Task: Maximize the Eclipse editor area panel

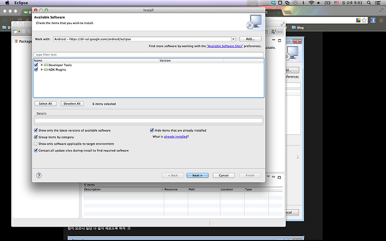Action: [x=280, y=40]
